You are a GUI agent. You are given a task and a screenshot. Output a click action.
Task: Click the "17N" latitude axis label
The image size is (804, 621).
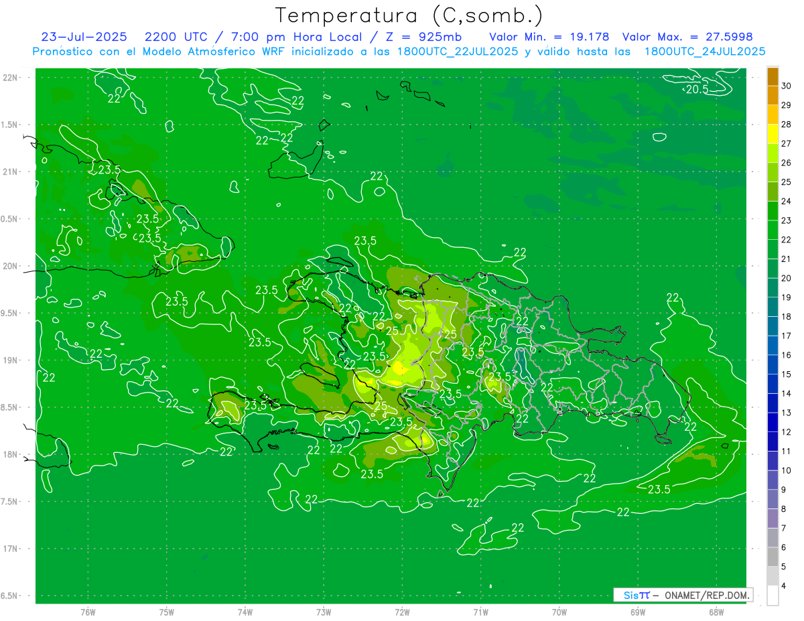pyautogui.click(x=10, y=549)
